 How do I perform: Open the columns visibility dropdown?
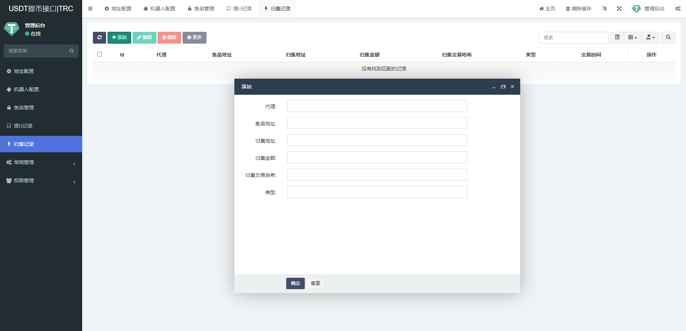(632, 38)
